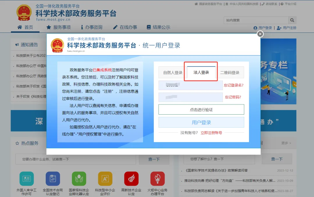Screen dimensions: 314x197
Task: Close the login dialog with X button
Action: 260,34
